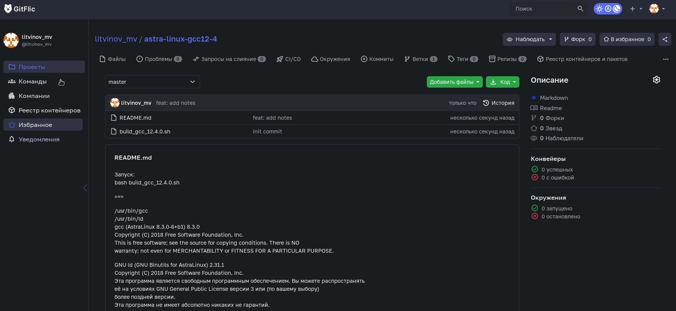The height and width of the screenshot is (311, 676).
Task: Open Проекты in the sidebar
Action: click(x=44, y=67)
